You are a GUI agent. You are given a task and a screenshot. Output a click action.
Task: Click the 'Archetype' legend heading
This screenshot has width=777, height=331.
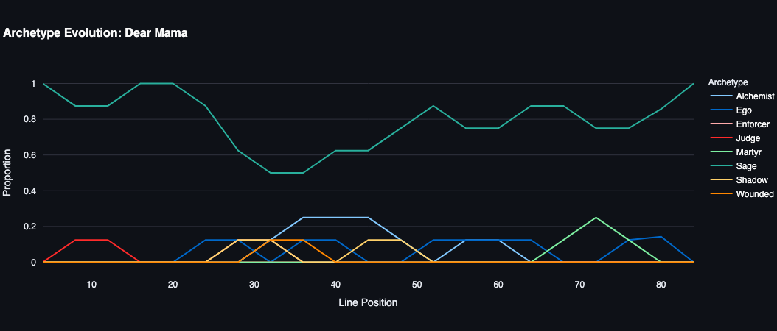pyautogui.click(x=727, y=82)
